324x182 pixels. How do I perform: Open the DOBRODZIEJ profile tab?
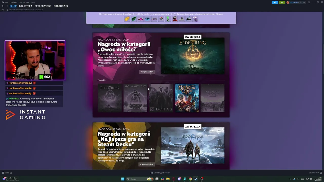coord(61,6)
